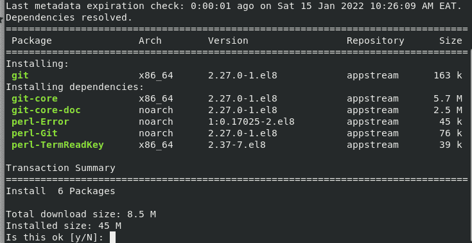Click the git package name

coord(20,75)
